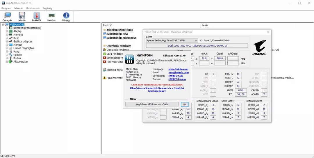Select the Akkumulátor tree item
Viewport: 314px width, 158px height.
(x=20, y=62)
